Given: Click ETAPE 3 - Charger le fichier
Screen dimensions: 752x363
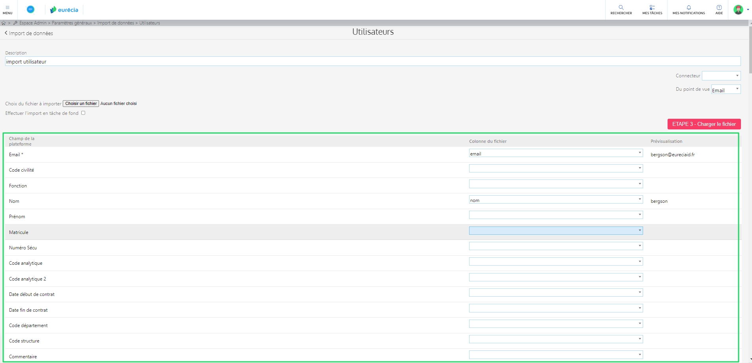Looking at the screenshot, I should (704, 124).
